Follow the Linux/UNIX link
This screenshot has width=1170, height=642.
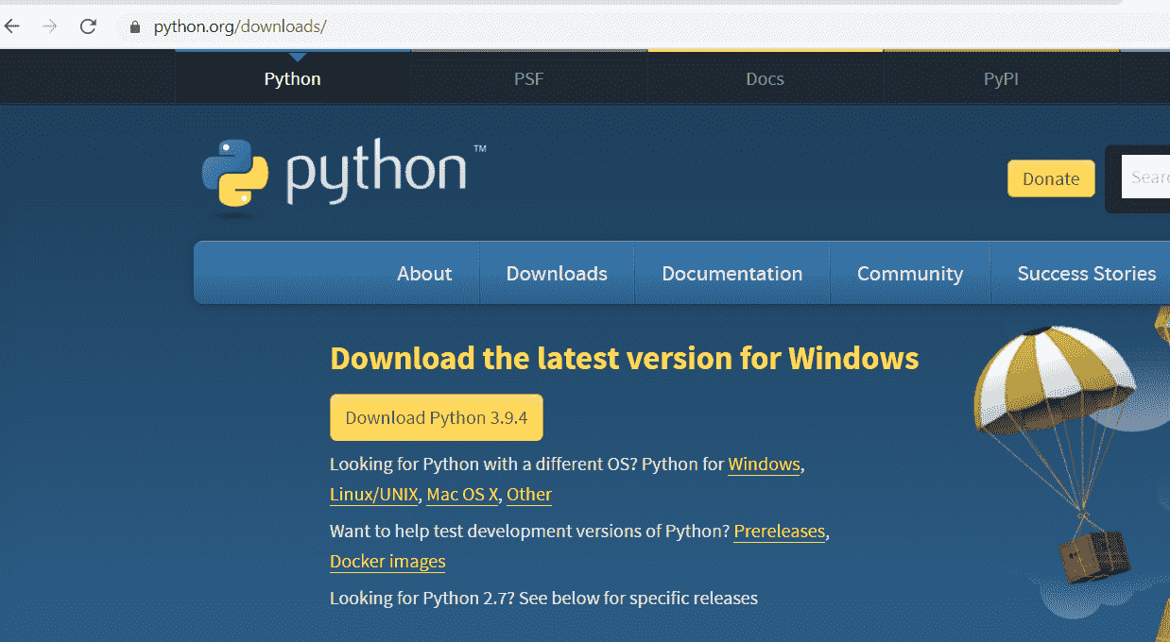[373, 494]
